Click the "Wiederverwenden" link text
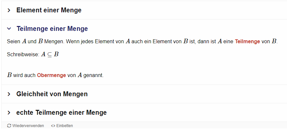Viewport: 287px width, 130px height. pyautogui.click(x=28, y=126)
